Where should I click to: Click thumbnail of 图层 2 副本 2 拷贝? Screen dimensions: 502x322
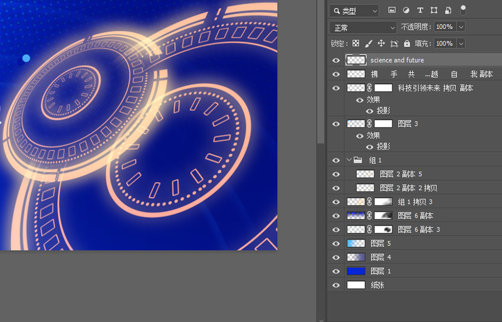365,188
